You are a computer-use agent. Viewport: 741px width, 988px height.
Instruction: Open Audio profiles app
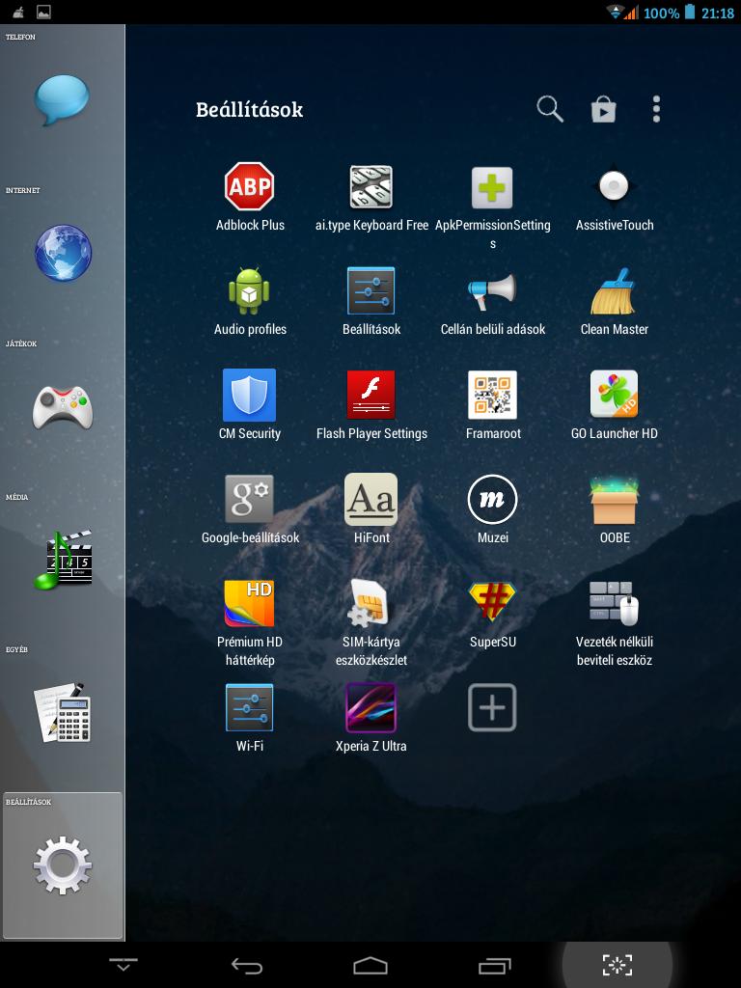[250, 290]
